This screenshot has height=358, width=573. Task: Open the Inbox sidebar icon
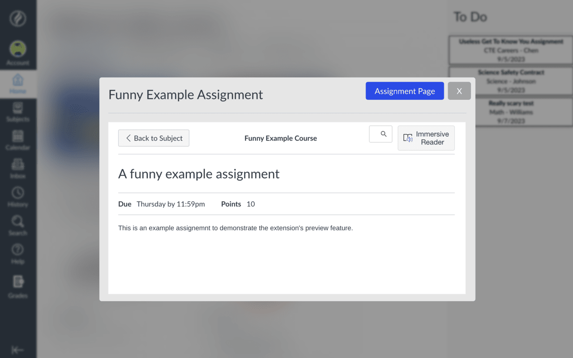18,169
